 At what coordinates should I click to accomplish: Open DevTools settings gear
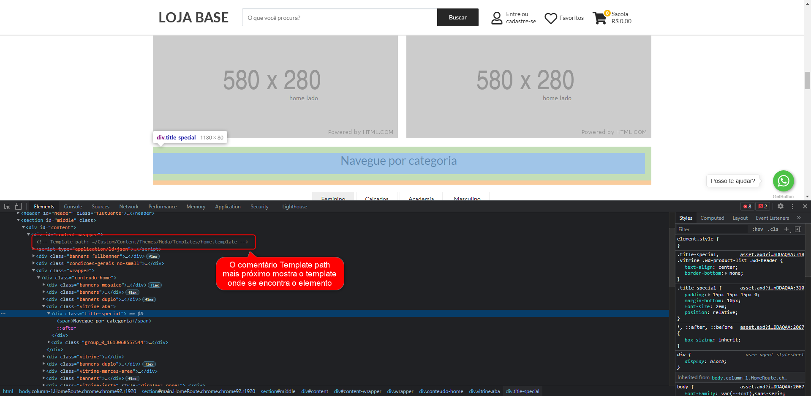click(x=781, y=206)
